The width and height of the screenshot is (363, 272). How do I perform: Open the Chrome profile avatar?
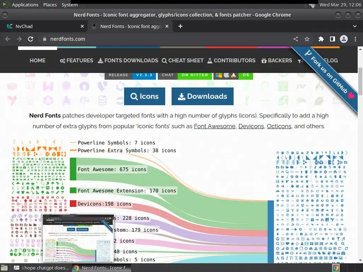point(344,39)
